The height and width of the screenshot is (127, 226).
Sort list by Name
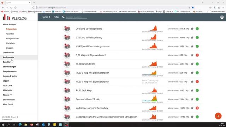coord(46,17)
